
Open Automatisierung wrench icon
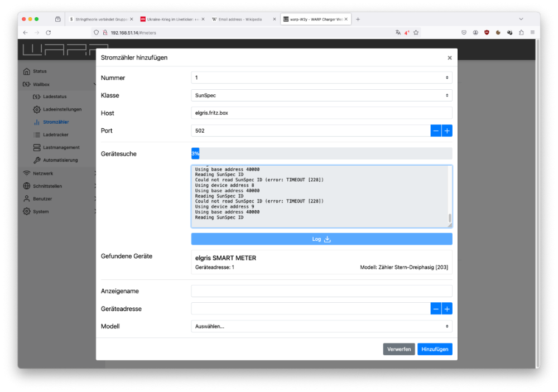click(x=37, y=161)
